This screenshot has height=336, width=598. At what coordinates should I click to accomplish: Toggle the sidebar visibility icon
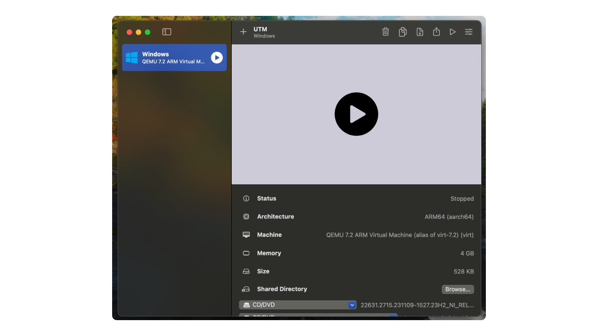pos(167,32)
